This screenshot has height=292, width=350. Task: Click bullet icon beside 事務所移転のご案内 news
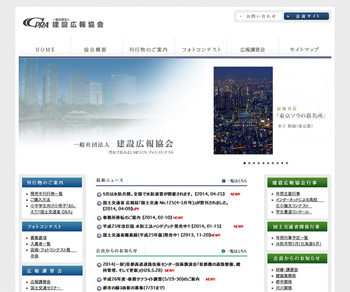click(99, 218)
